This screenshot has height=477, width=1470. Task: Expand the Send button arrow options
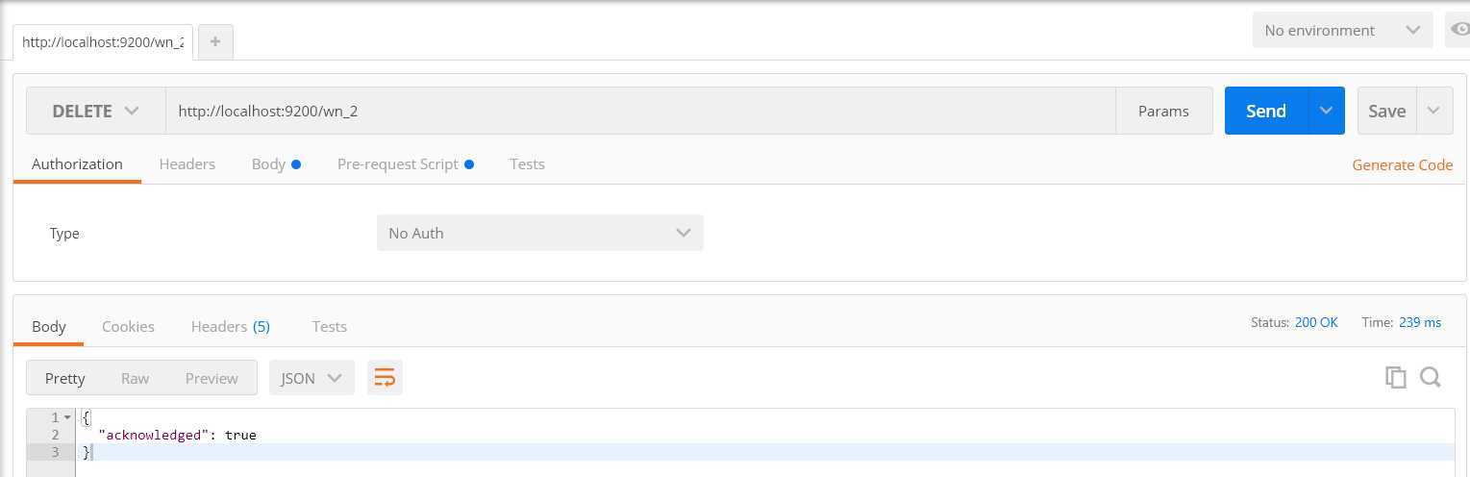pos(1326,111)
